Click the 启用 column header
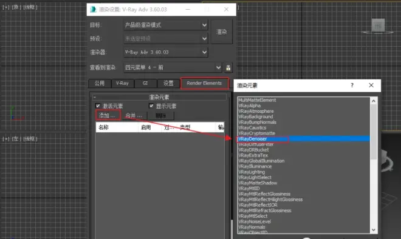The image size is (401, 239). pyautogui.click(x=149, y=127)
